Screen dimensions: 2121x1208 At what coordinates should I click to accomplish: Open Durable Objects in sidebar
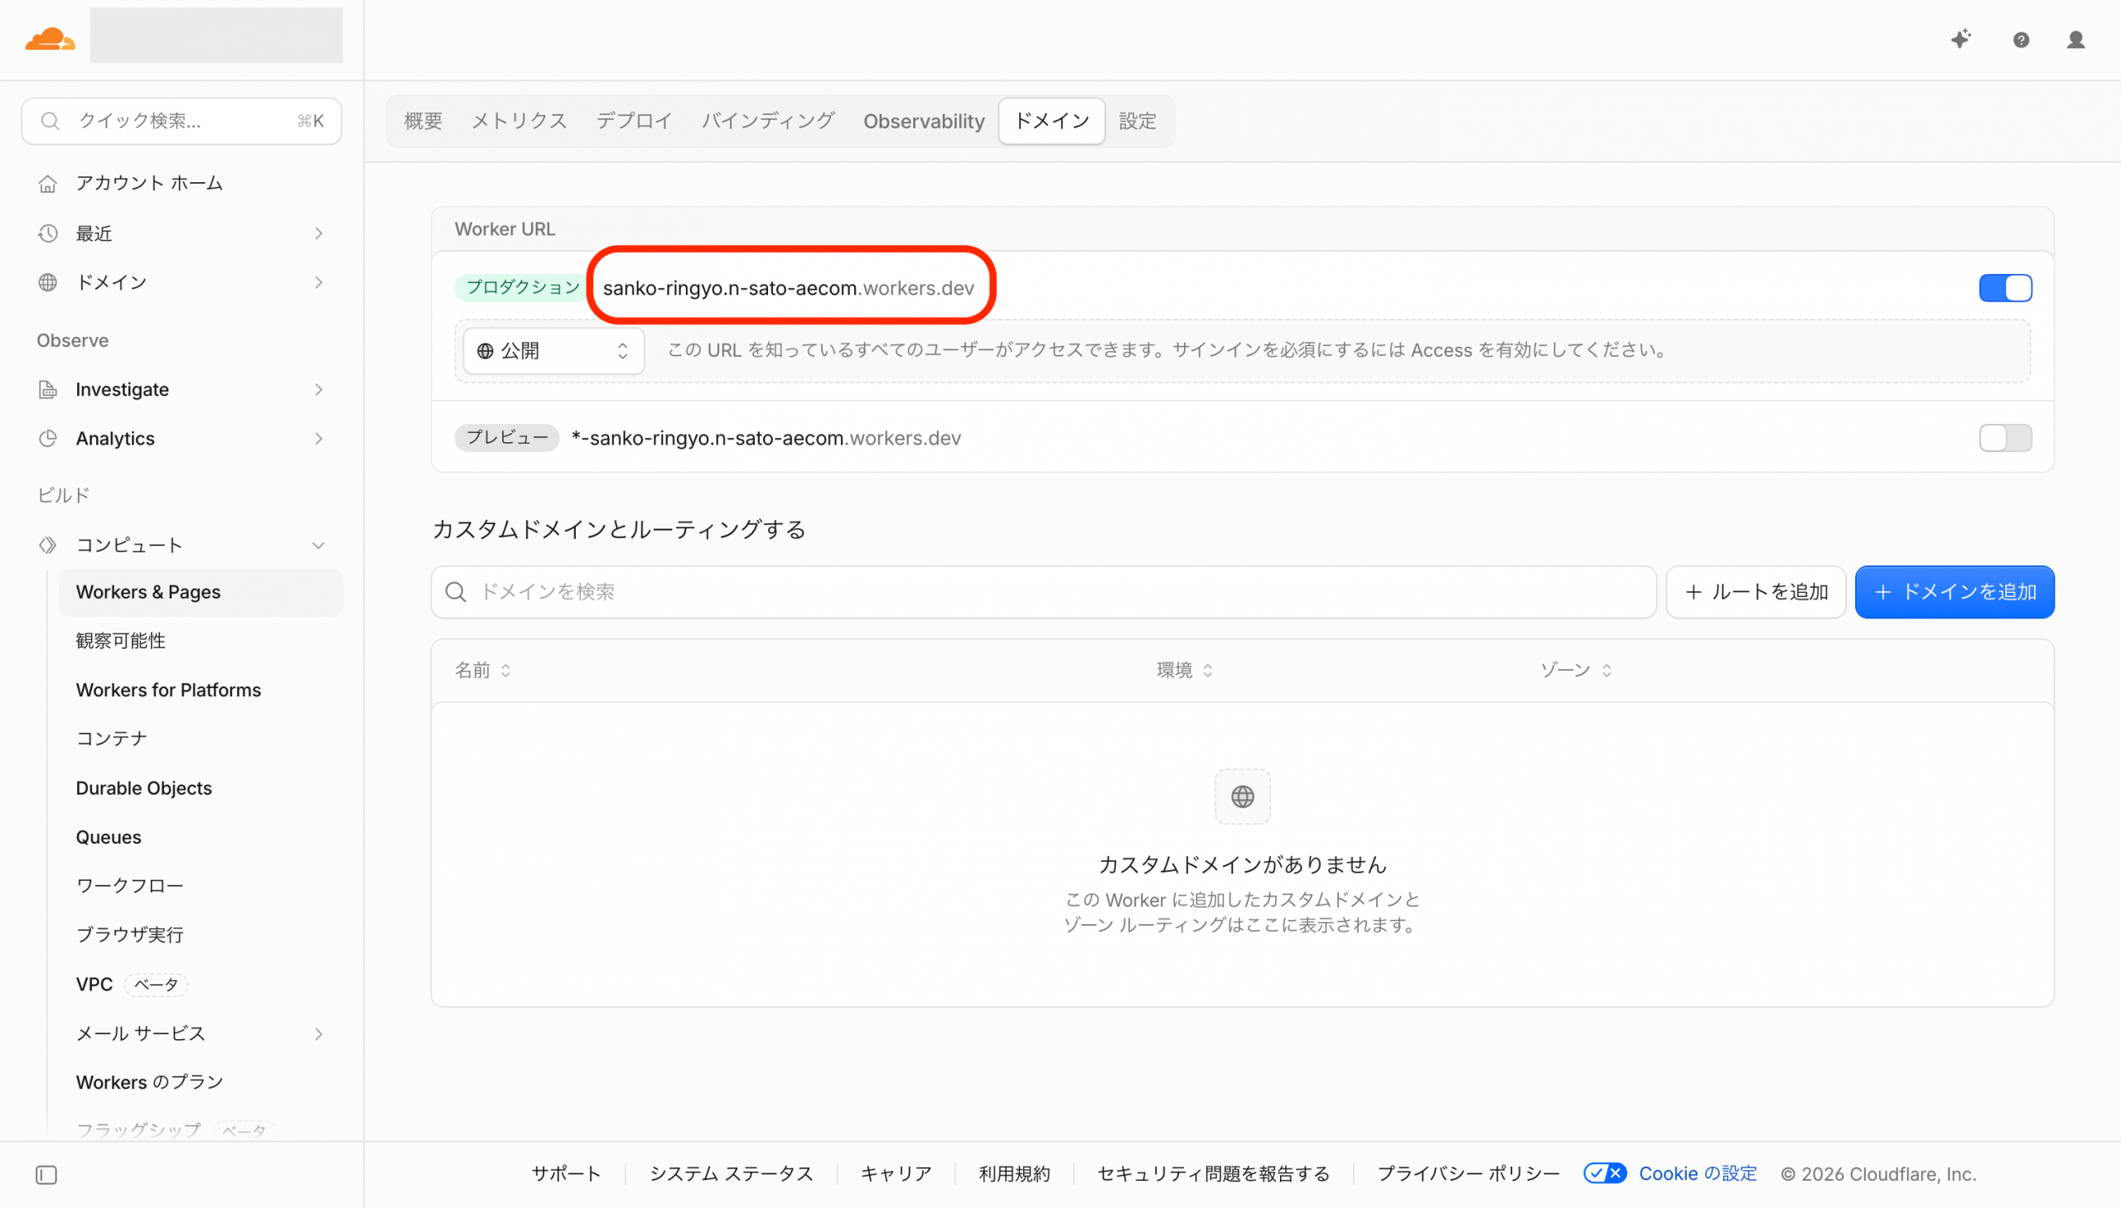[143, 787]
